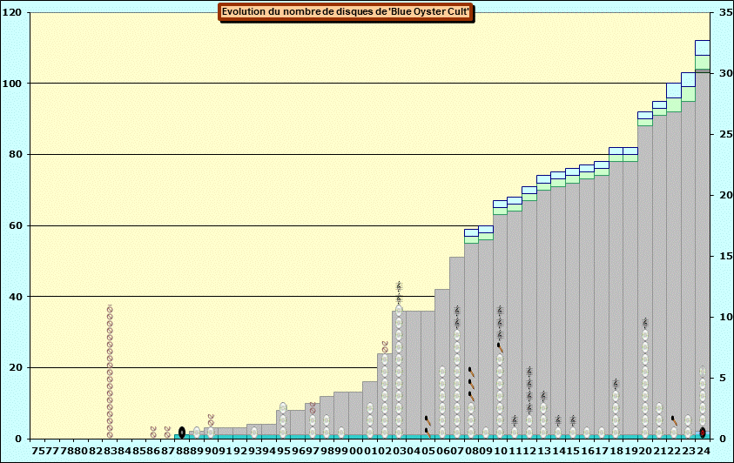The width and height of the screenshot is (734, 463).
Task: Click the treble clef icon above year 14
Action: tap(557, 420)
